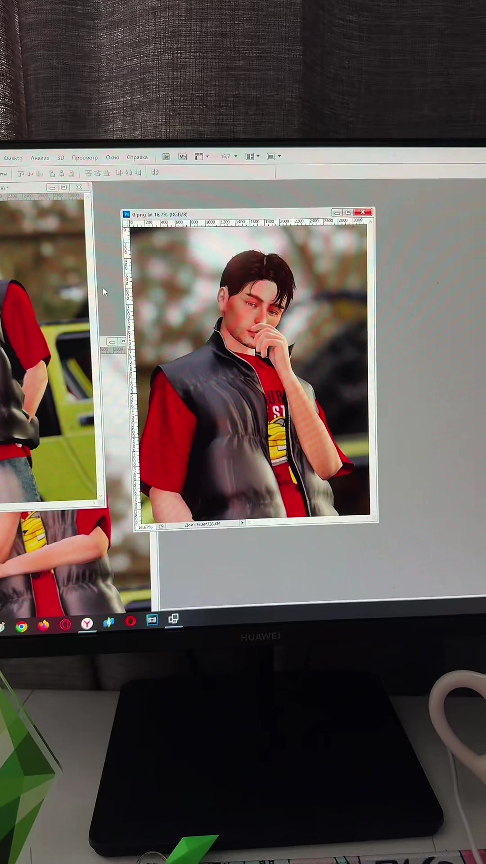This screenshot has width=486, height=864.
Task: Open Opera GX outlined red icon in taskbar
Action: coord(65,625)
